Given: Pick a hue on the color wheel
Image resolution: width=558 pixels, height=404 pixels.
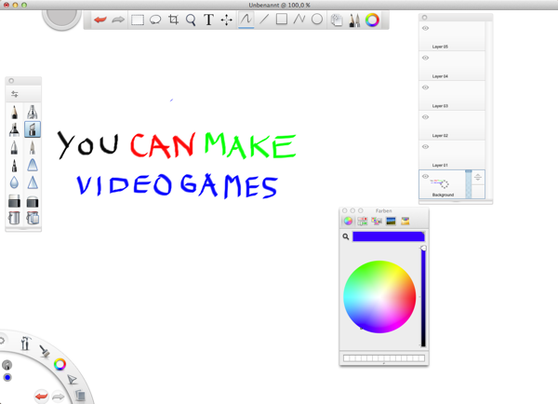Looking at the screenshot, I should click(x=379, y=297).
